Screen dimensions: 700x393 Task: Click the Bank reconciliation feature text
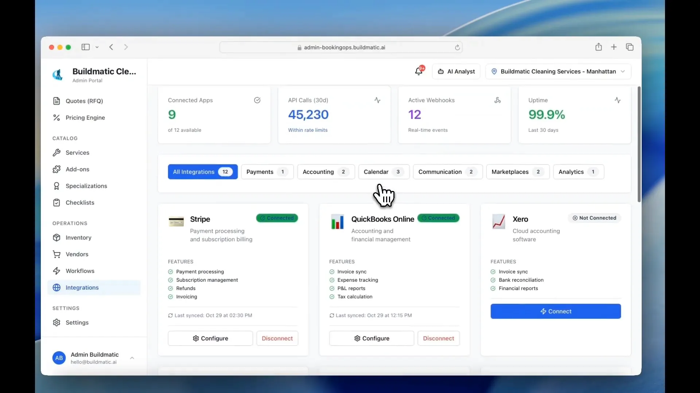521,280
